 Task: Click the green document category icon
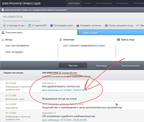pyautogui.click(x=3, y=10)
